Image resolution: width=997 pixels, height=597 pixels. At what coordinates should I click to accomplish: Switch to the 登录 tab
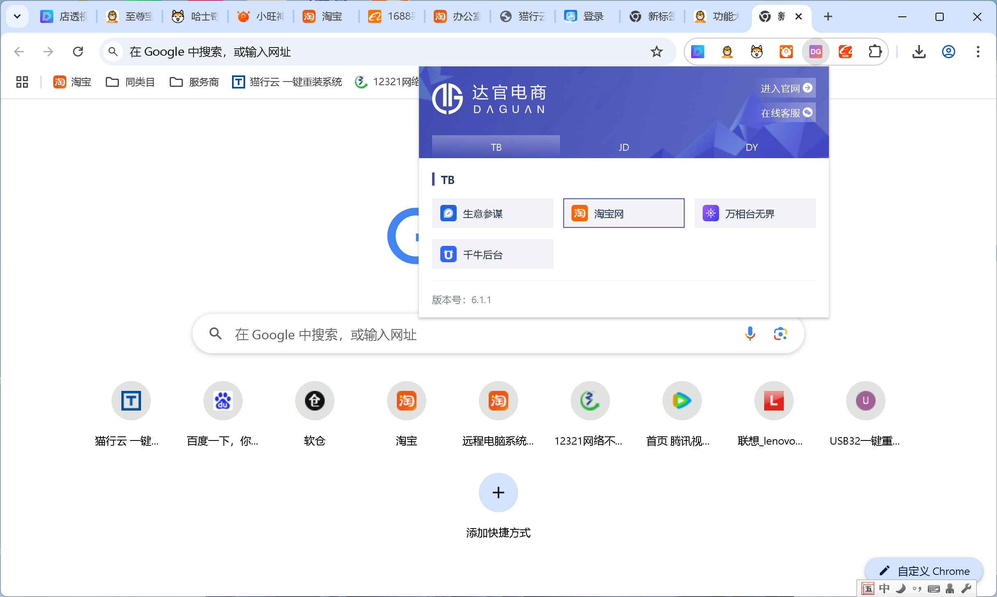tap(588, 16)
